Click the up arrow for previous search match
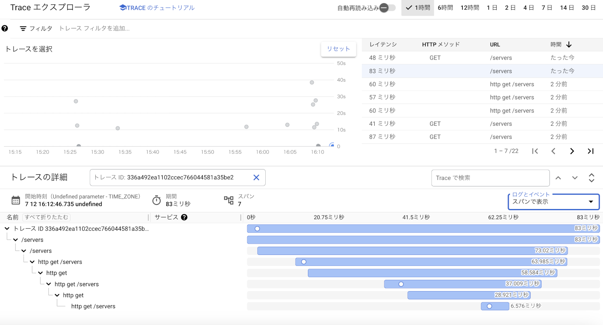The height and width of the screenshot is (325, 603). coord(558,178)
